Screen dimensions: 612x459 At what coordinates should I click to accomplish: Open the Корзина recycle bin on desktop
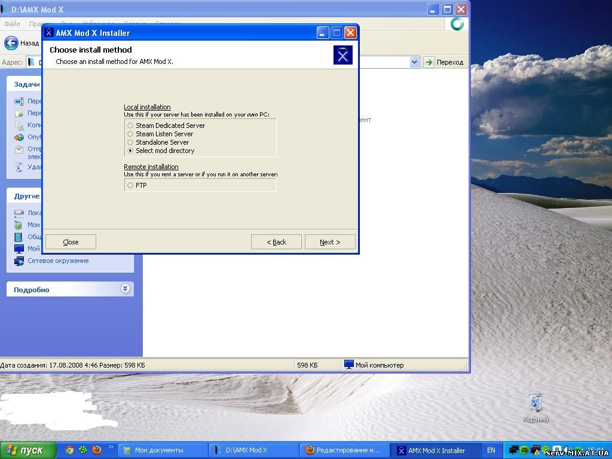pos(535,408)
